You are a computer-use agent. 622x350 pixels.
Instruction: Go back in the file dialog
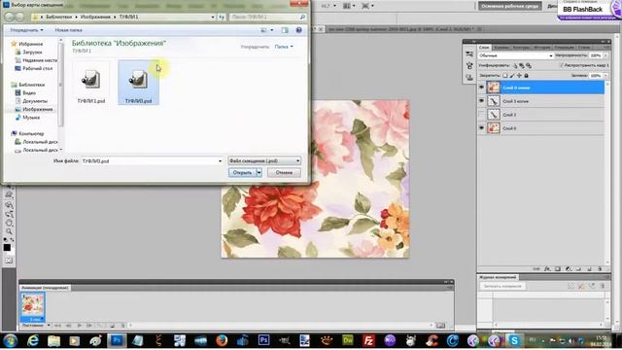coord(9,17)
